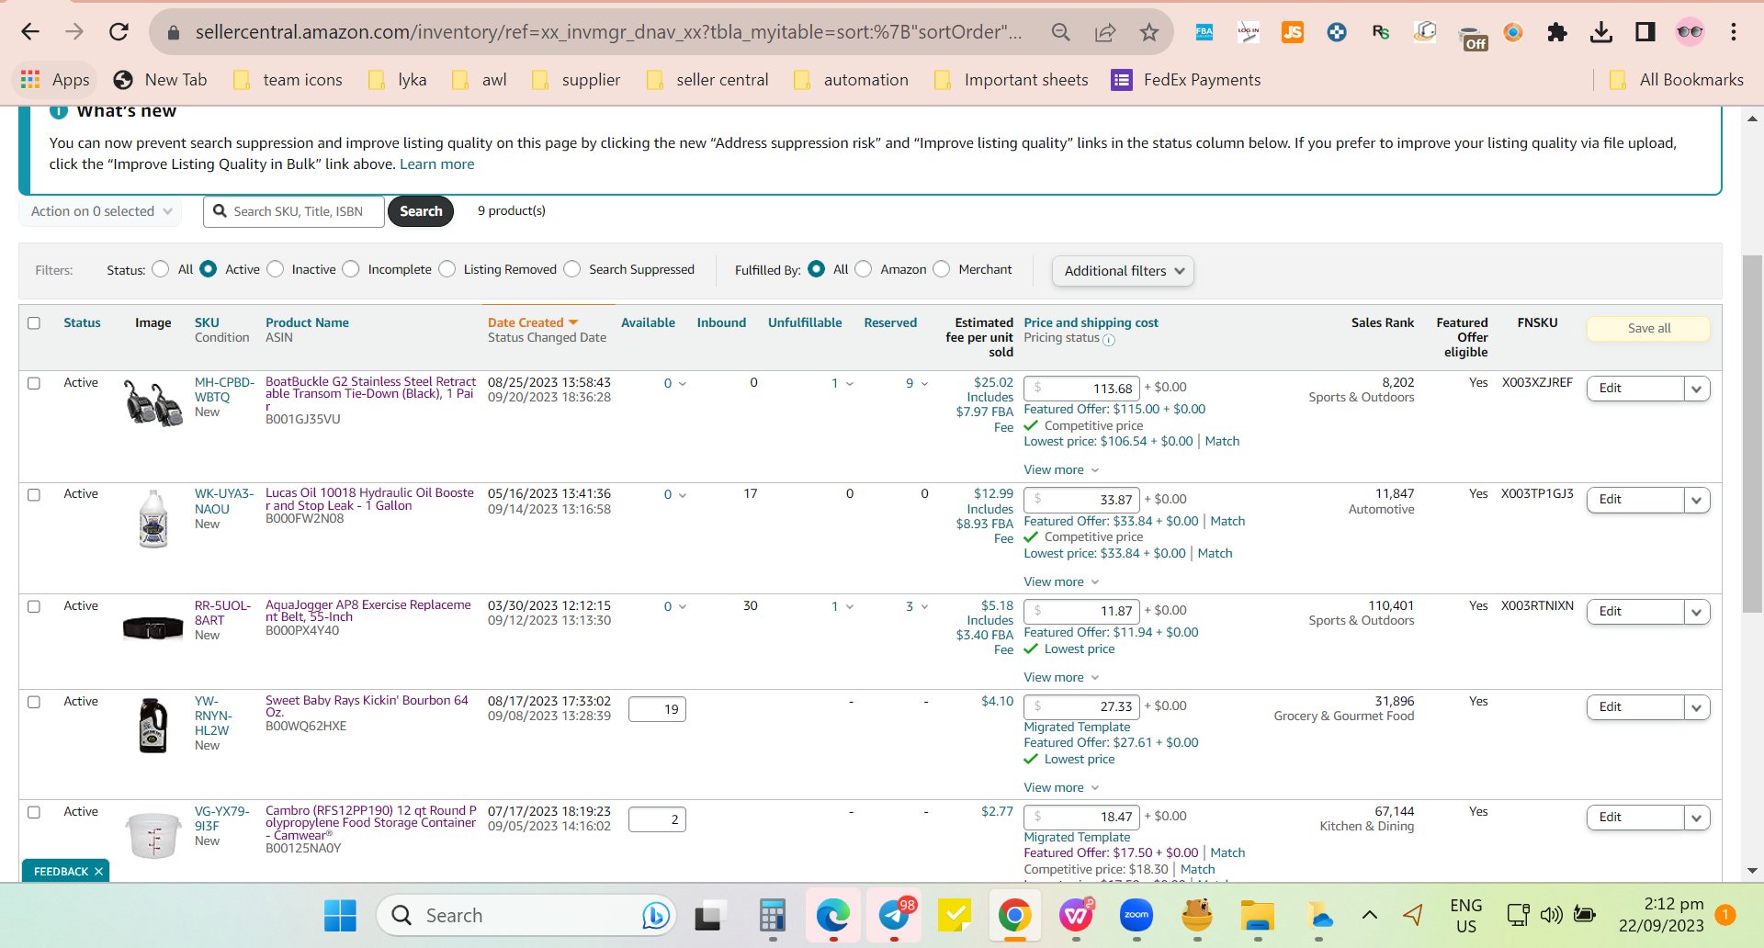Open the browser downloads icon
This screenshot has width=1764, height=948.
click(x=1601, y=32)
